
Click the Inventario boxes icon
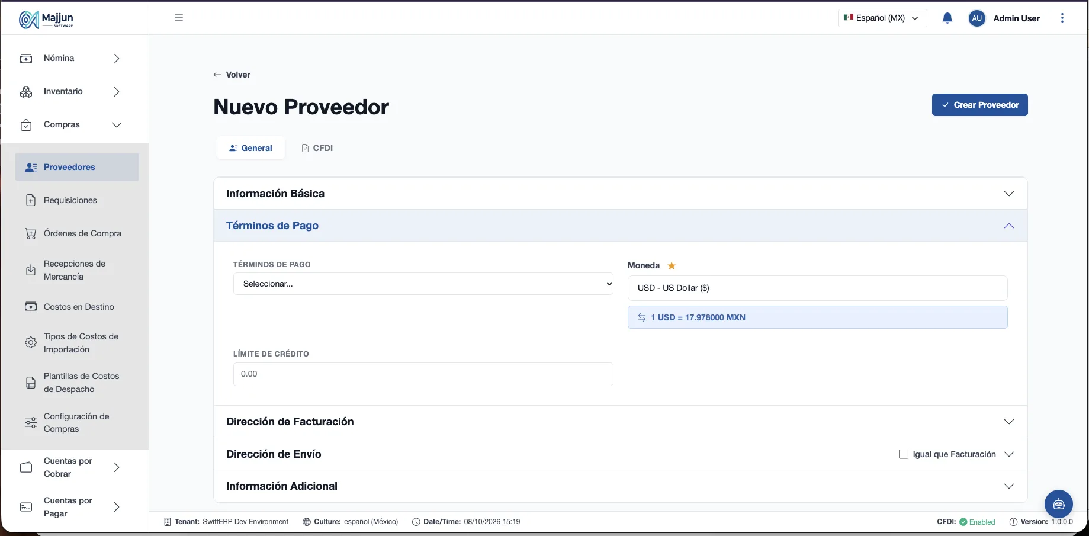pos(26,92)
